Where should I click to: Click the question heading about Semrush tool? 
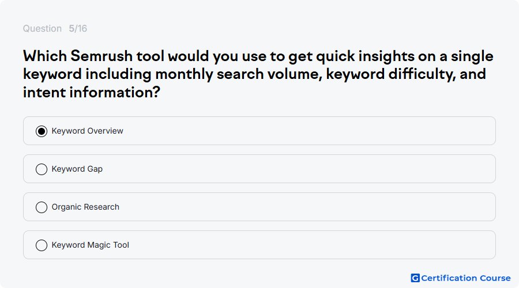(258, 74)
